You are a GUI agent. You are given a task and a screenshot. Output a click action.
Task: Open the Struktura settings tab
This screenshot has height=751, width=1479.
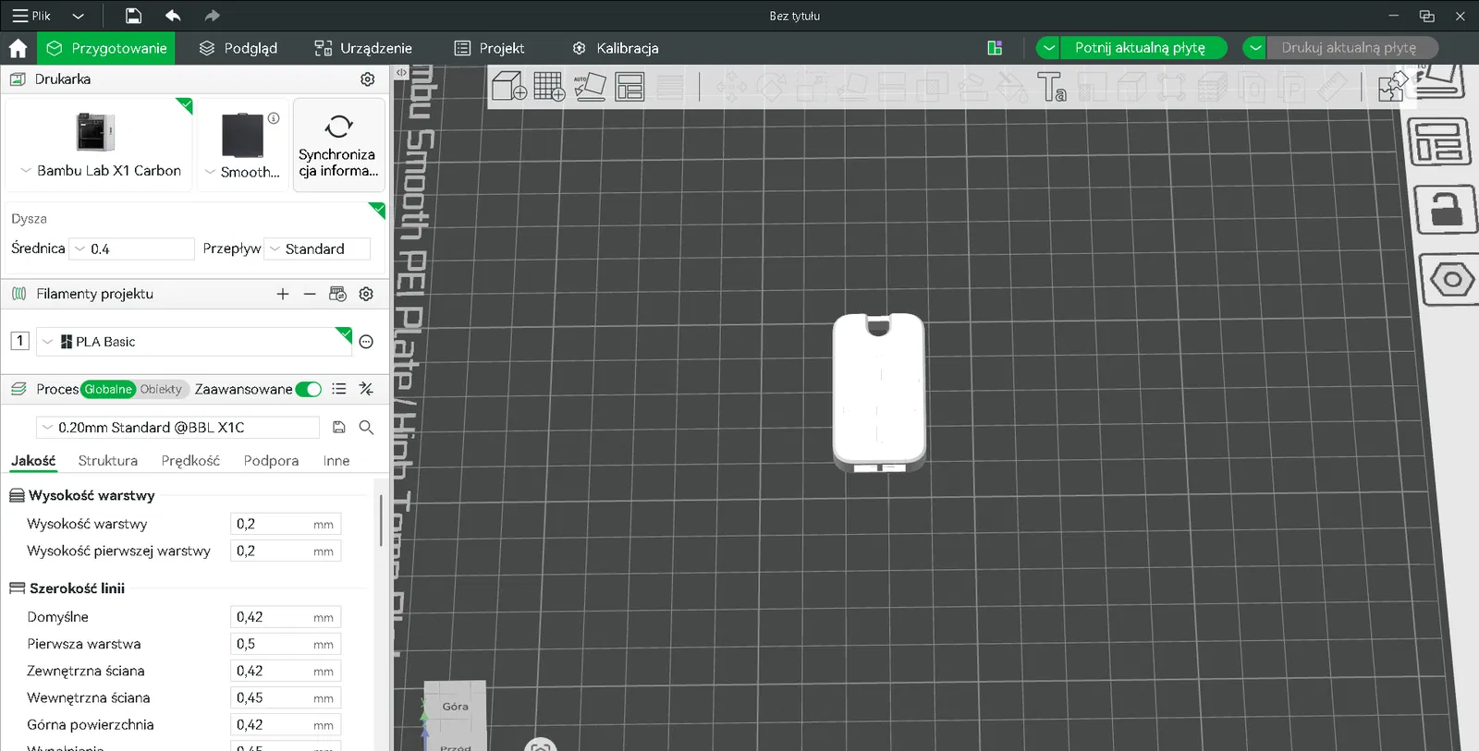107,461
